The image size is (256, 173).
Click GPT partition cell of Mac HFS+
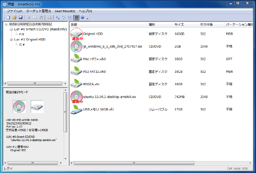[229, 59]
